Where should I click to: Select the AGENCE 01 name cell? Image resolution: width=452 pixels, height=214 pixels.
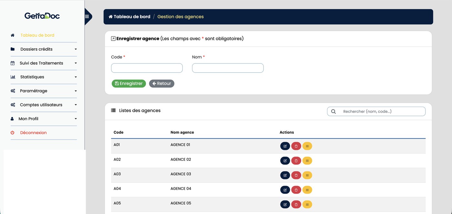coord(180,145)
